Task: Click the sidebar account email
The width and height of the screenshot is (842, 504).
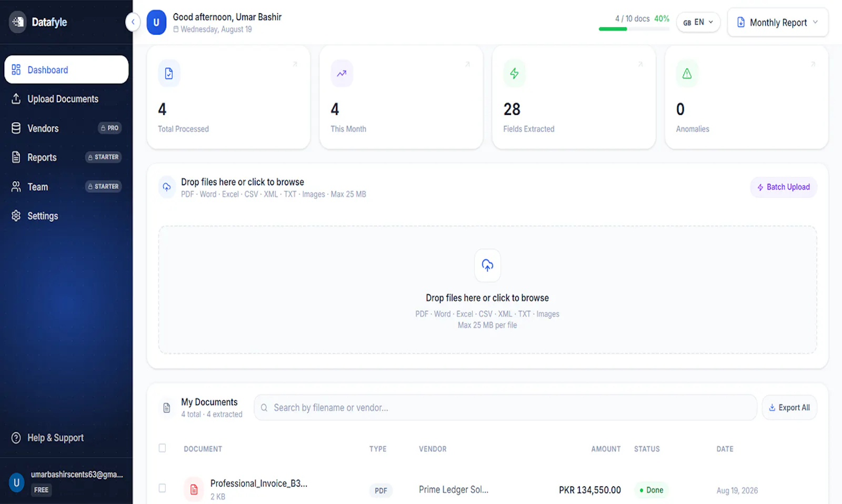Action: coord(77,475)
